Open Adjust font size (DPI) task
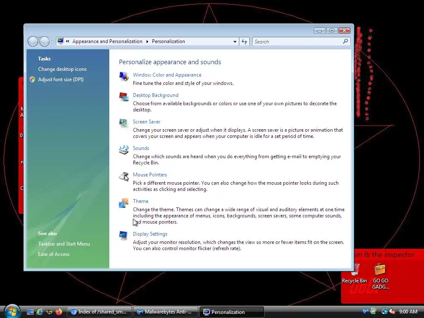Image resolution: width=424 pixels, height=318 pixels. (x=60, y=79)
